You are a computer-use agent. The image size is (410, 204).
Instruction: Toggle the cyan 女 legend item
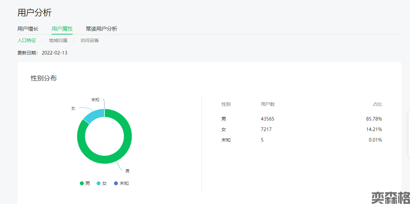[x=102, y=183]
